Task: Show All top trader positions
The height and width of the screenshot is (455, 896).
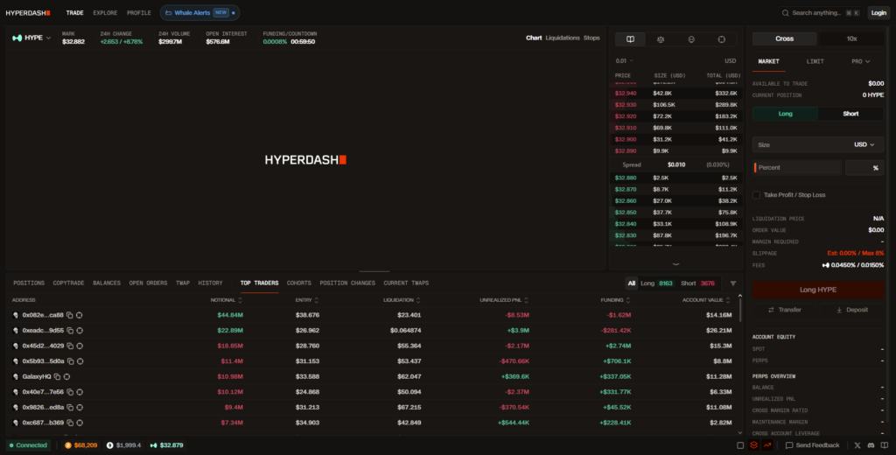Action: click(x=632, y=283)
